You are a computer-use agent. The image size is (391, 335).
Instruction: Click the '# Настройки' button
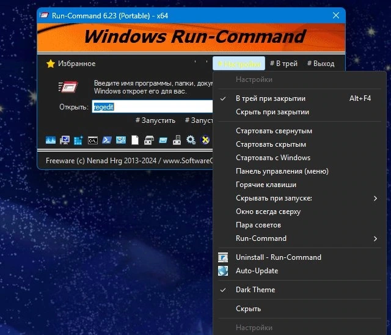point(239,64)
